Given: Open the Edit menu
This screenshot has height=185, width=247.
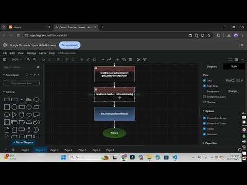Looking at the screenshot, I should [x=12, y=53].
